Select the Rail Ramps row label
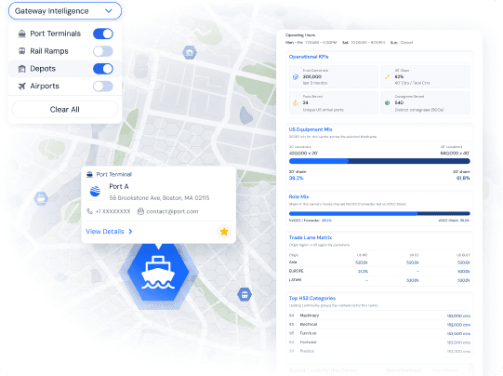 click(49, 51)
